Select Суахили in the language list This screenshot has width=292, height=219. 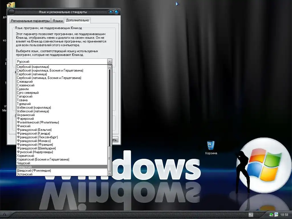62,89
